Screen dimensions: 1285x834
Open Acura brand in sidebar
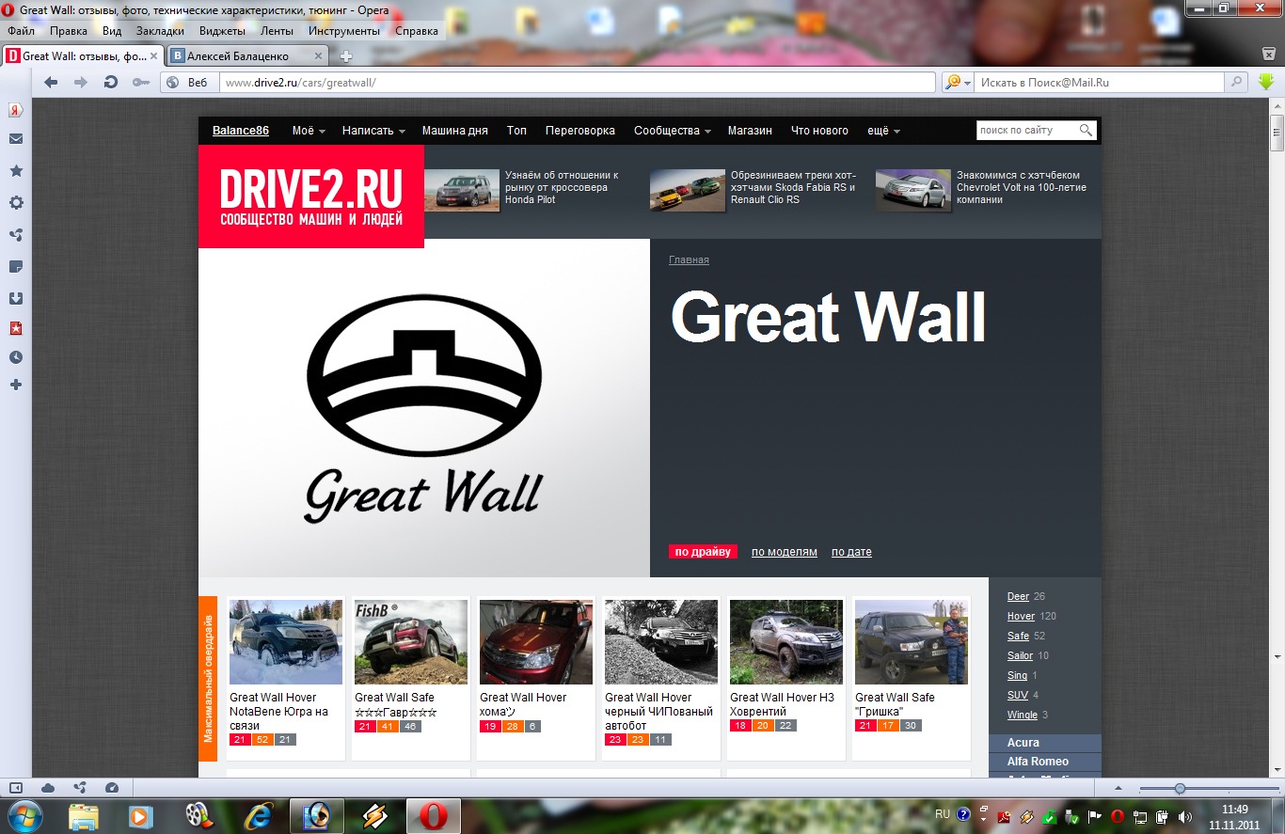[x=1044, y=743]
